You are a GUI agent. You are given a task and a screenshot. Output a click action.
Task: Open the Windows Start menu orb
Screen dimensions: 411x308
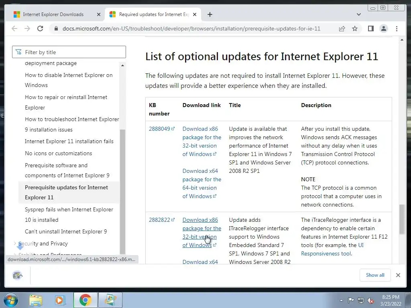[11, 300]
